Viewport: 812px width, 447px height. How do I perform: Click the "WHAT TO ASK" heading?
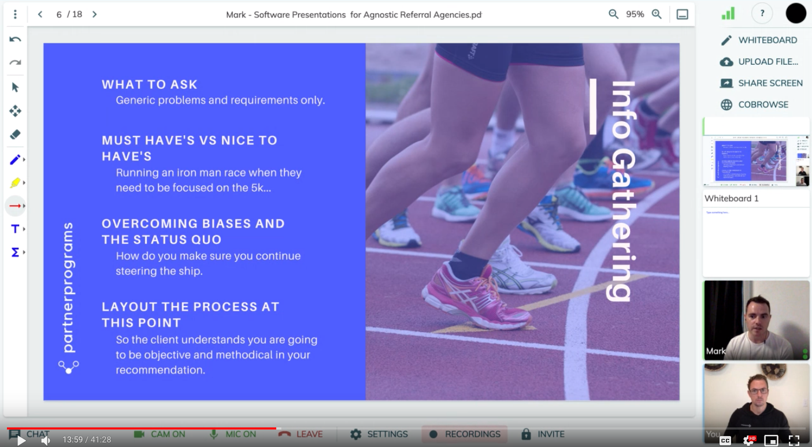(x=150, y=84)
